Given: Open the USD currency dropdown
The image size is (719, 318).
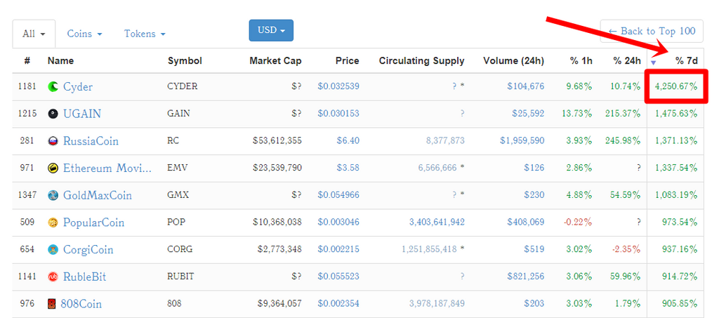Looking at the screenshot, I should 271,30.
